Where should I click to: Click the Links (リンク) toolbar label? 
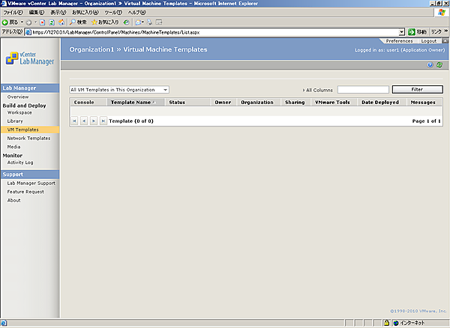436,31
